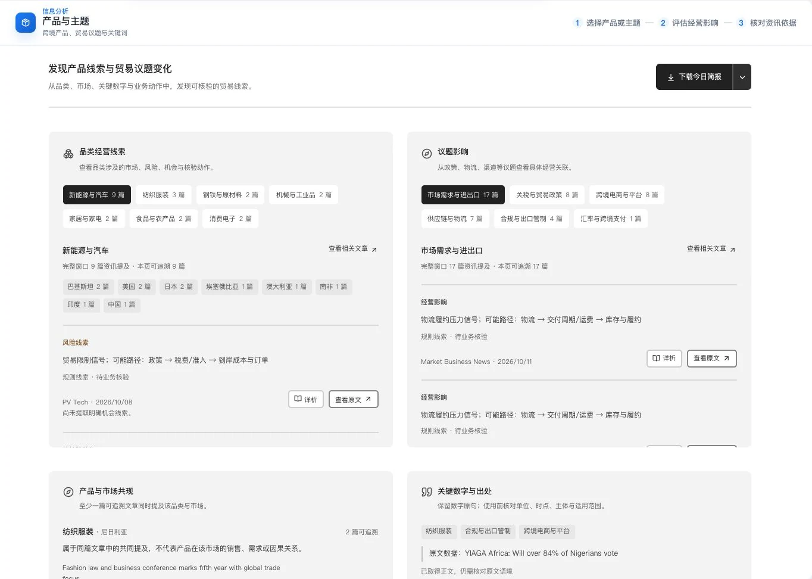The width and height of the screenshot is (812, 579).
Task: Click the blue product cube logo icon
Action: [x=26, y=23]
